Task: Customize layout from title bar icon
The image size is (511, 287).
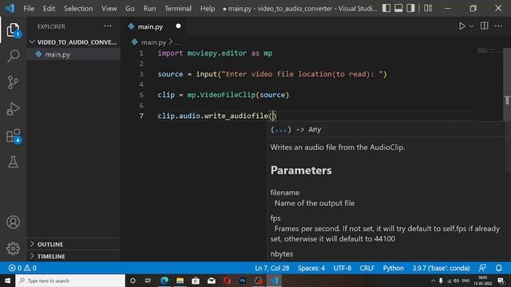Action: pyautogui.click(x=428, y=8)
